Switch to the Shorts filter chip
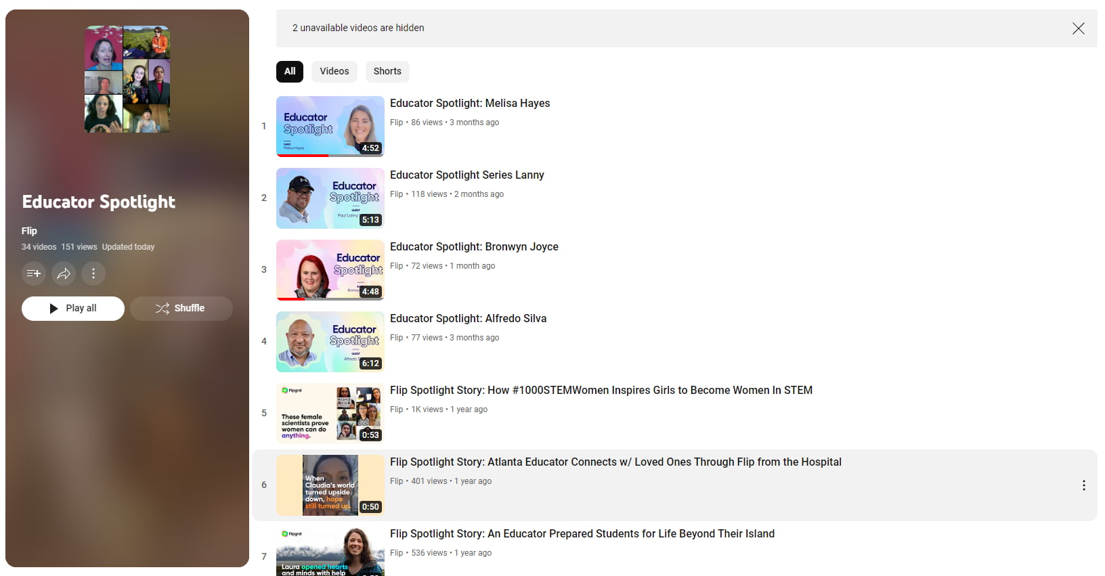Image resolution: width=1105 pixels, height=576 pixels. (387, 71)
